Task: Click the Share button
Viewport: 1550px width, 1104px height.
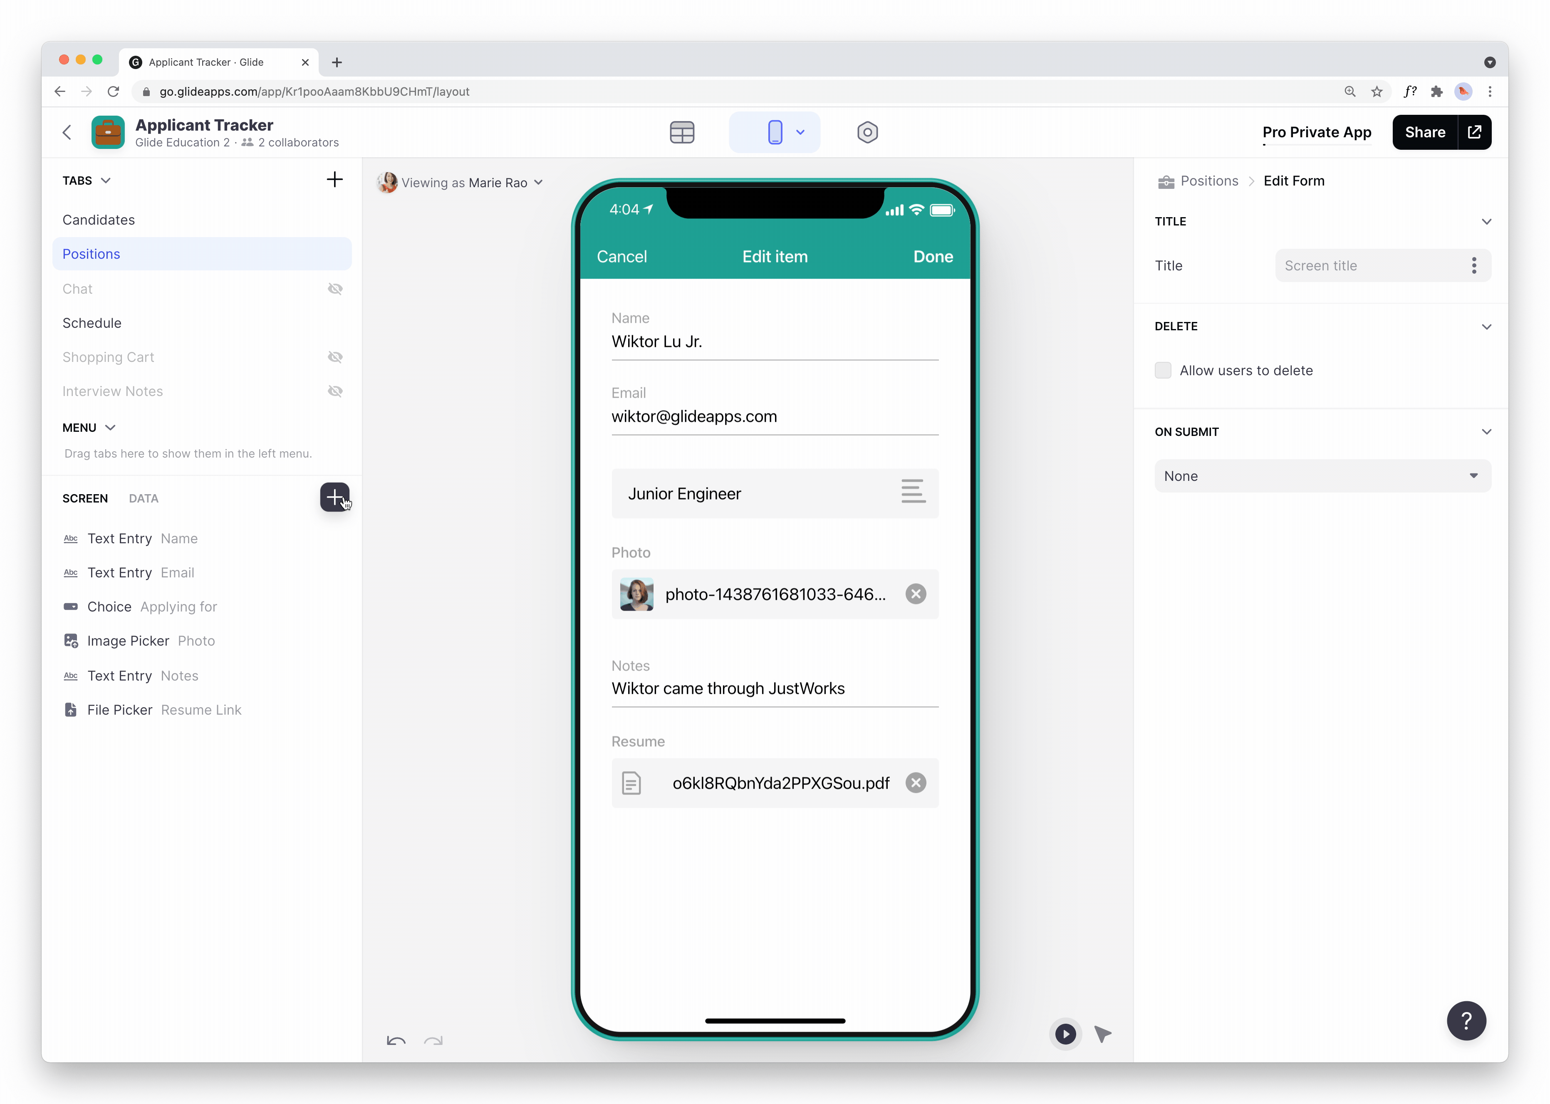Action: 1424,132
